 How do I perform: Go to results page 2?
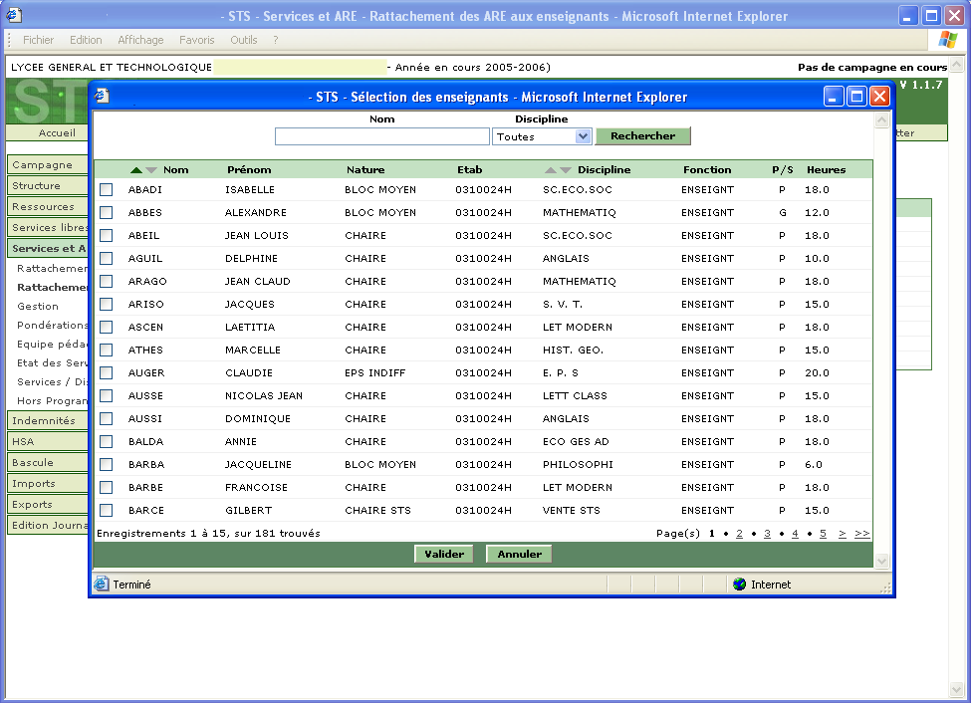pyautogui.click(x=739, y=534)
